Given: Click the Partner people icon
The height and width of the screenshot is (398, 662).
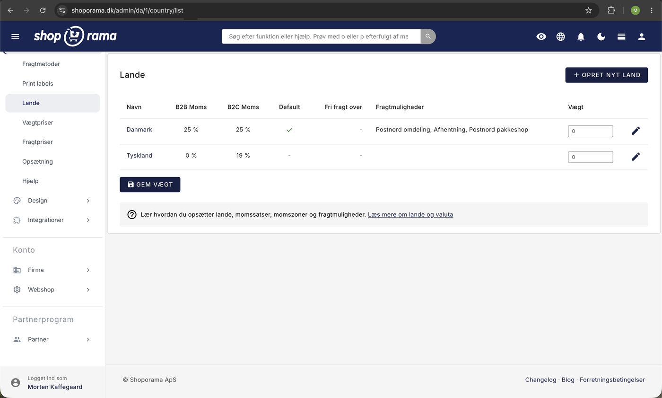Looking at the screenshot, I should (x=17, y=339).
